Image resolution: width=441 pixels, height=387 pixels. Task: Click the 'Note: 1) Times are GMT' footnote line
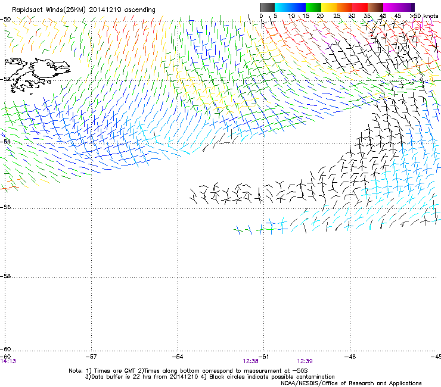coord(188,371)
